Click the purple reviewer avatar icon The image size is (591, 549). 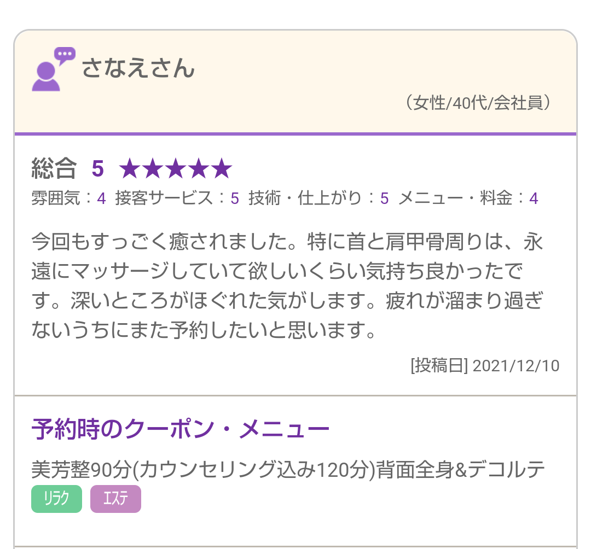[53, 70]
